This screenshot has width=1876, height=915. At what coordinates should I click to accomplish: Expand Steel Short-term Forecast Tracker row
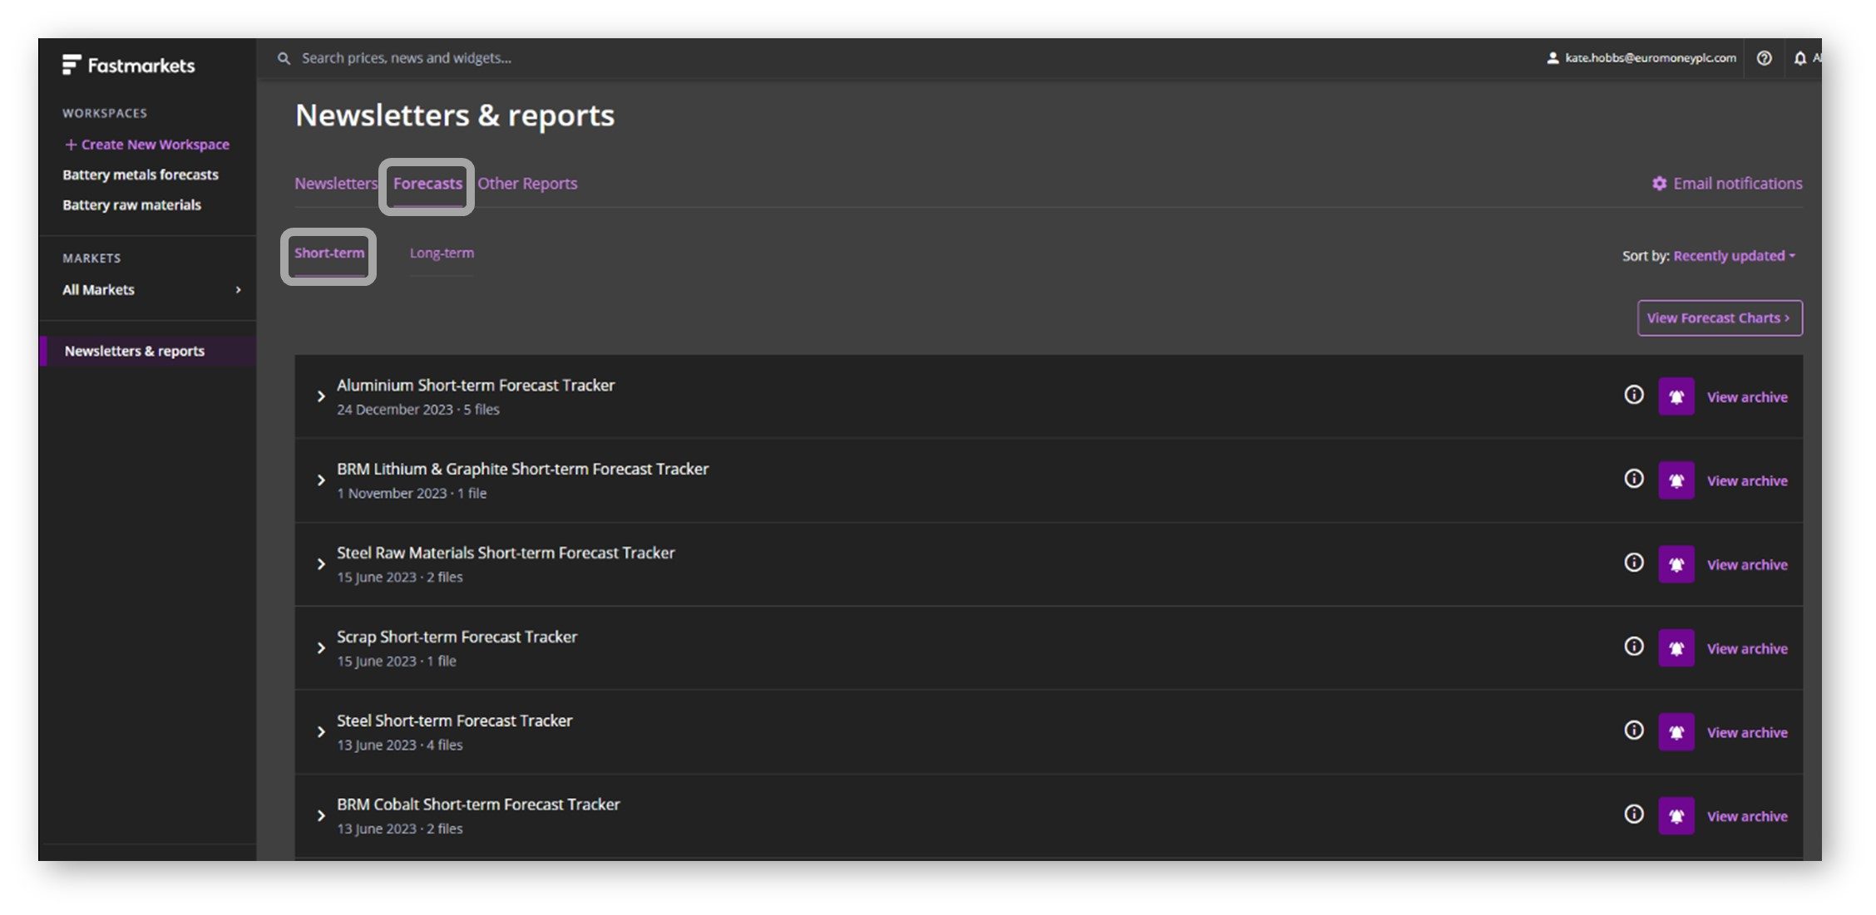[x=321, y=732]
